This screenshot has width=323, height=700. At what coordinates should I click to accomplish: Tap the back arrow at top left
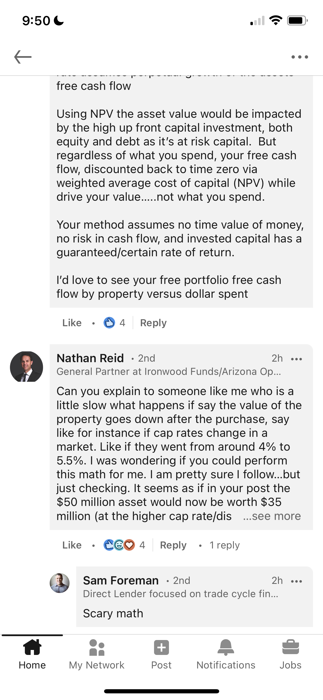[23, 57]
